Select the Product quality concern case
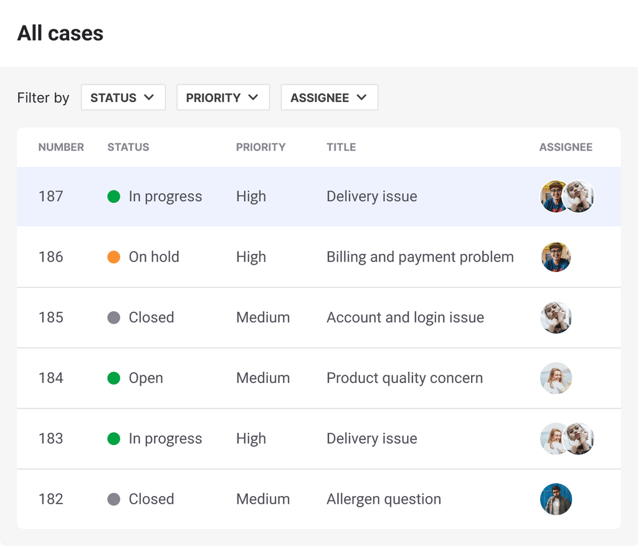This screenshot has width=638, height=546. (404, 378)
